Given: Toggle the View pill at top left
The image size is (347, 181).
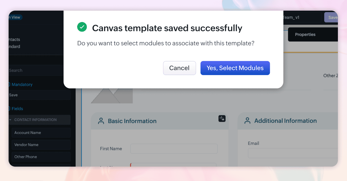Looking at the screenshot, I should point(16,17).
